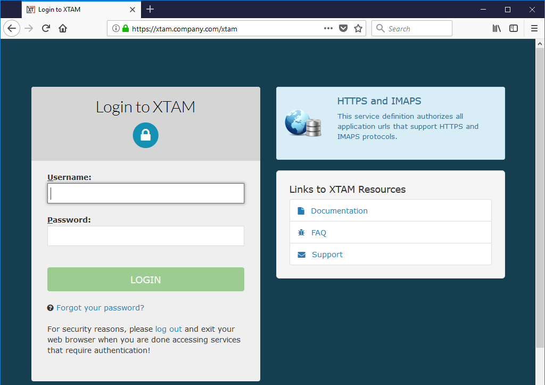Image resolution: width=545 pixels, height=385 pixels.
Task: Click the Support envelope icon
Action: tap(300, 254)
